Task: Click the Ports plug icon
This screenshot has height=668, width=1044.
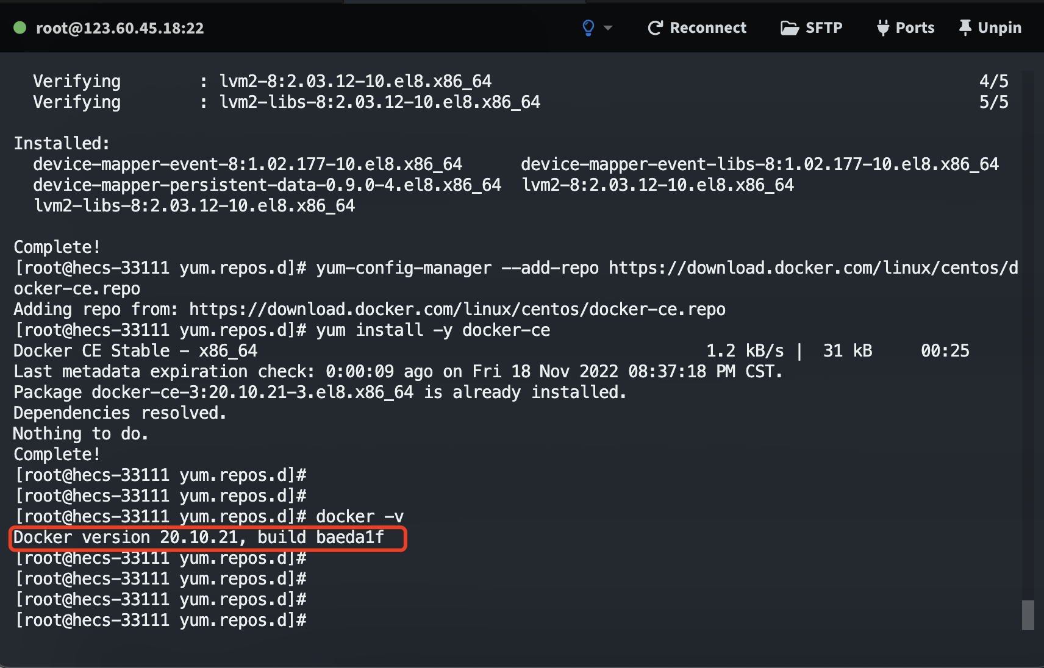Action: pos(882,28)
